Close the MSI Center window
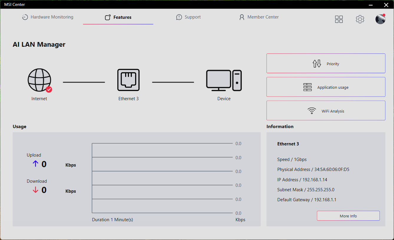The height and width of the screenshot is (240, 394). 386,5
